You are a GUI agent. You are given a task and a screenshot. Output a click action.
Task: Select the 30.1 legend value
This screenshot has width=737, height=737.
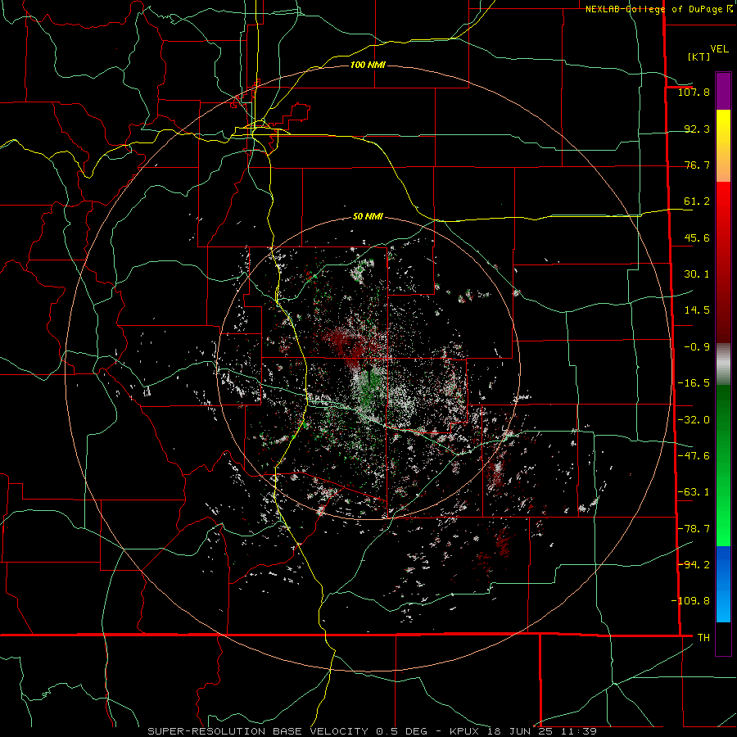[x=697, y=274]
